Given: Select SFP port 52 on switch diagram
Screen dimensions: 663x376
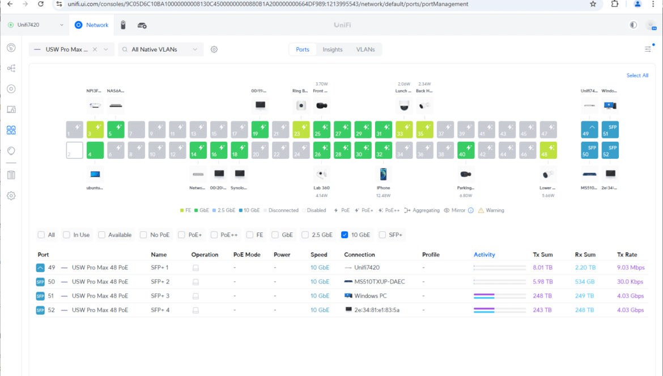Looking at the screenshot, I should coord(610,150).
